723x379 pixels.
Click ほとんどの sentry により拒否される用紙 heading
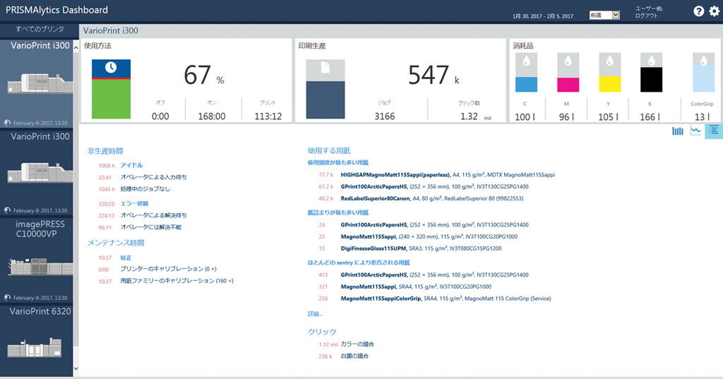[x=359, y=263]
